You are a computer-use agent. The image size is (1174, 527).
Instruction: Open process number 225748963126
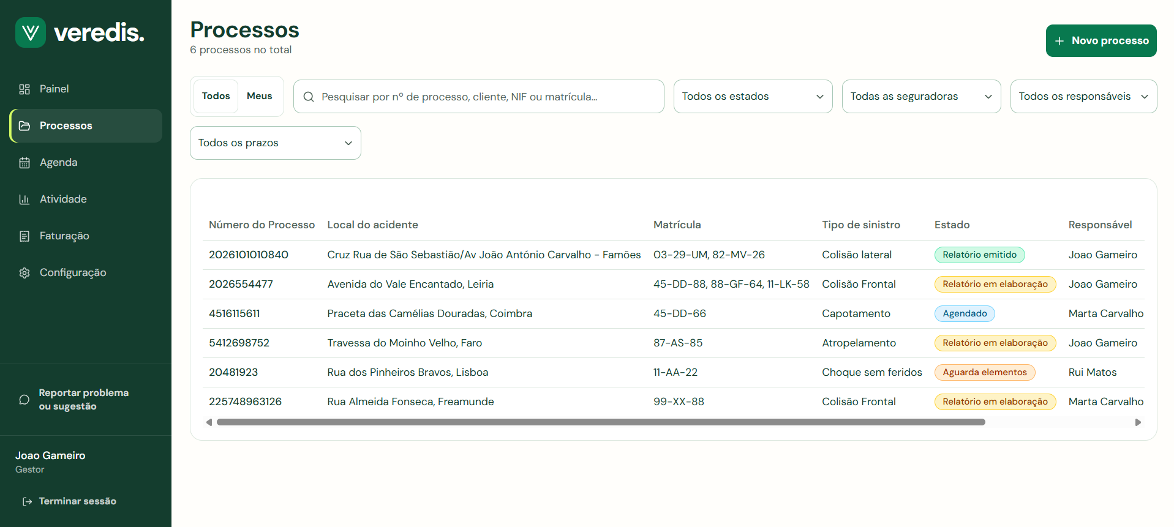coord(245,402)
